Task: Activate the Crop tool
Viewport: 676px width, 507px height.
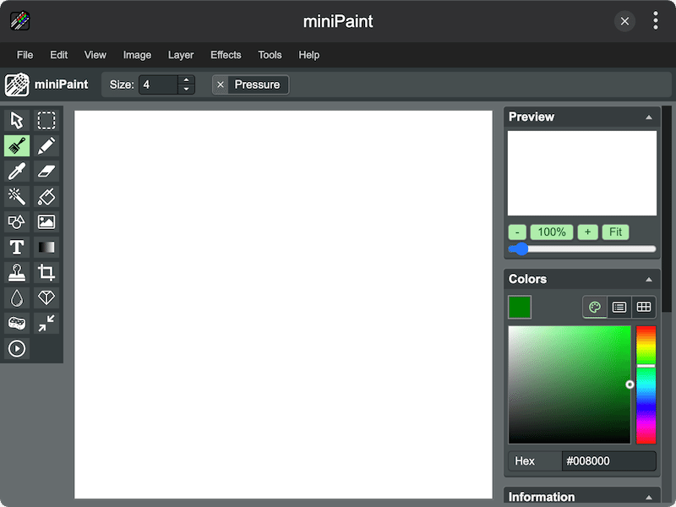Action: [x=46, y=272]
